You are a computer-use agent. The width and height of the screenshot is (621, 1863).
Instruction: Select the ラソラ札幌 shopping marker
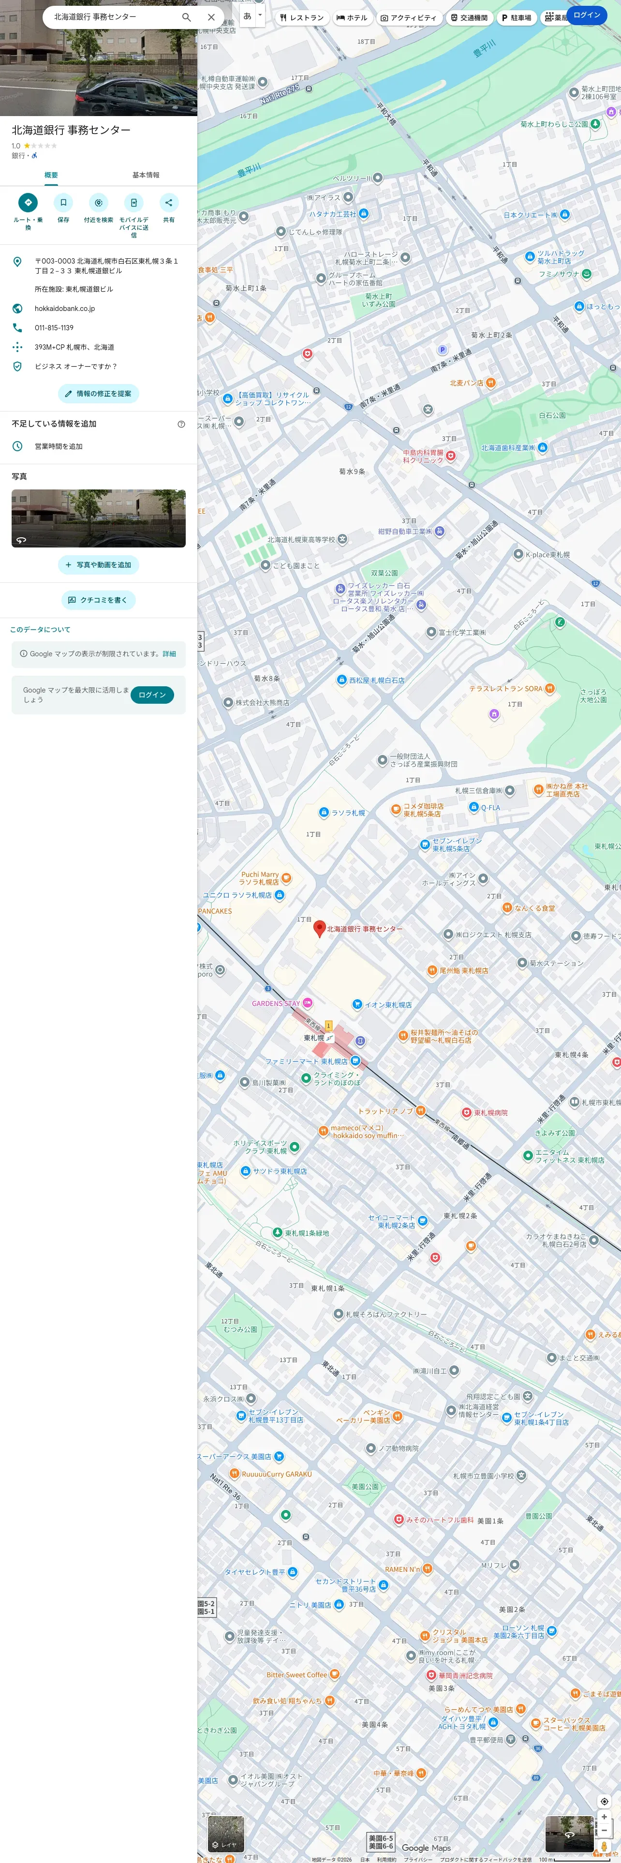(x=324, y=813)
